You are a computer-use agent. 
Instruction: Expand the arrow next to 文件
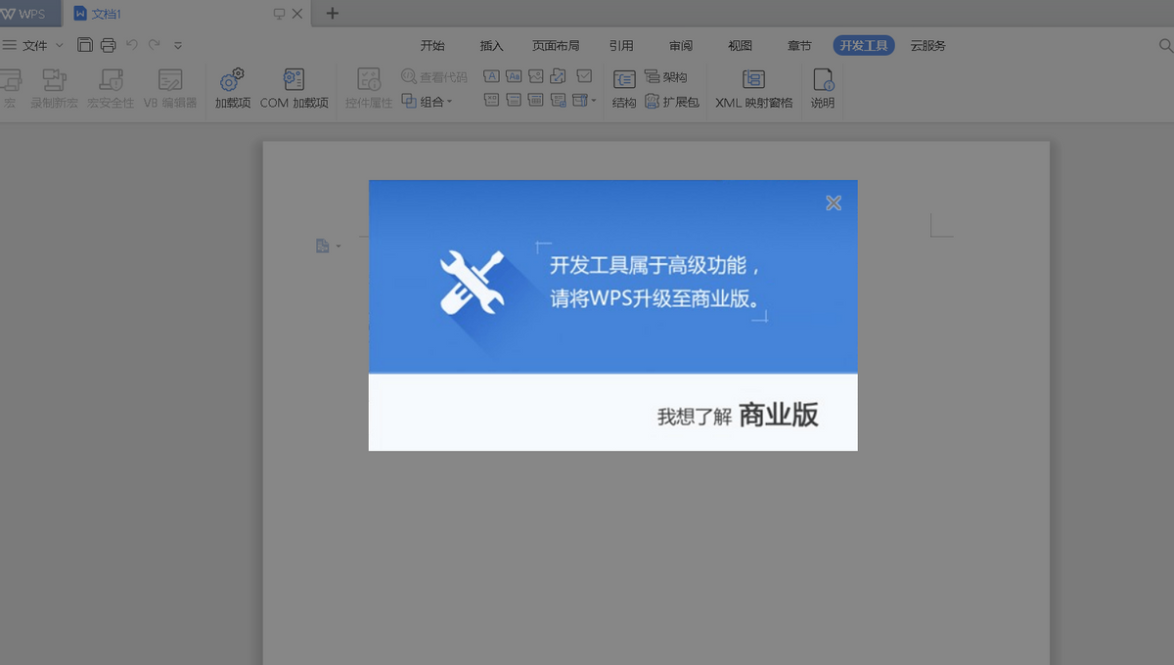(x=59, y=45)
